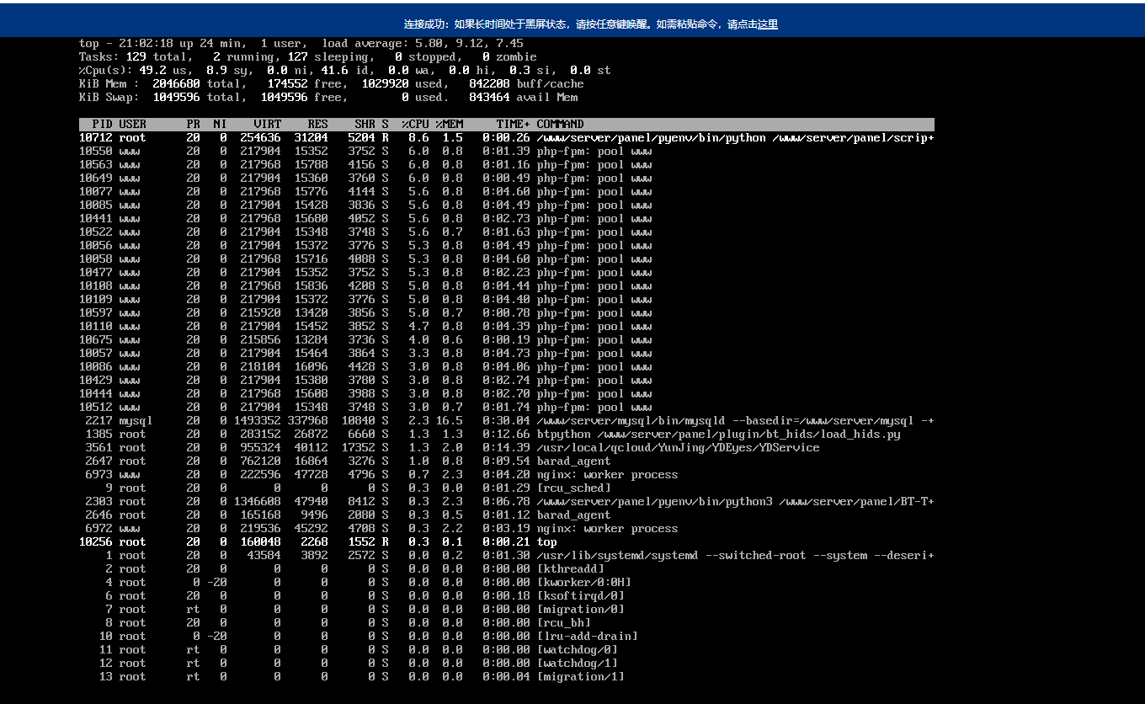Click the systemd --switched-root command
Viewport: 1145px width, 704px height.
(735, 555)
